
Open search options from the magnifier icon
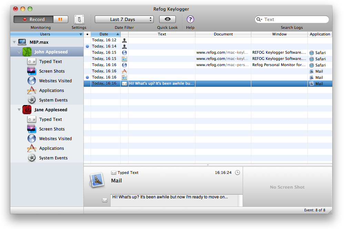tap(259, 19)
